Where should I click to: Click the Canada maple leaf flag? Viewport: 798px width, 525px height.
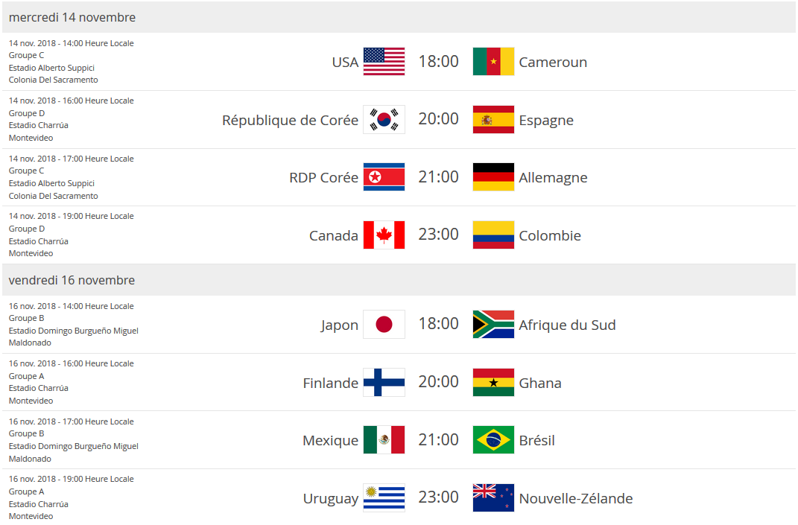384,235
